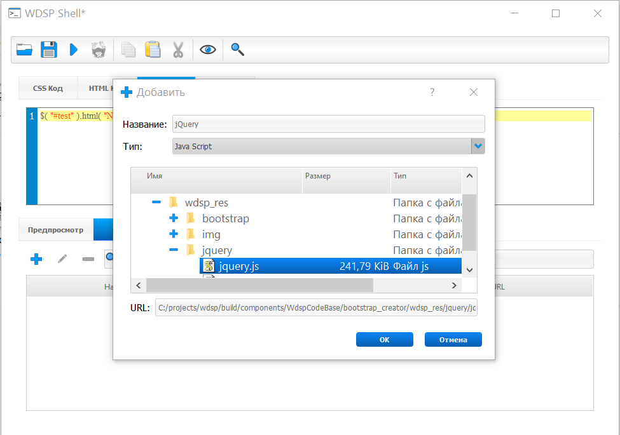Click the Название input field with jQuery

coord(329,124)
